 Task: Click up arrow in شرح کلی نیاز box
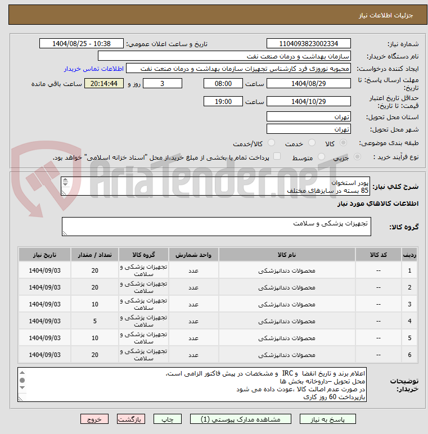click(65, 180)
